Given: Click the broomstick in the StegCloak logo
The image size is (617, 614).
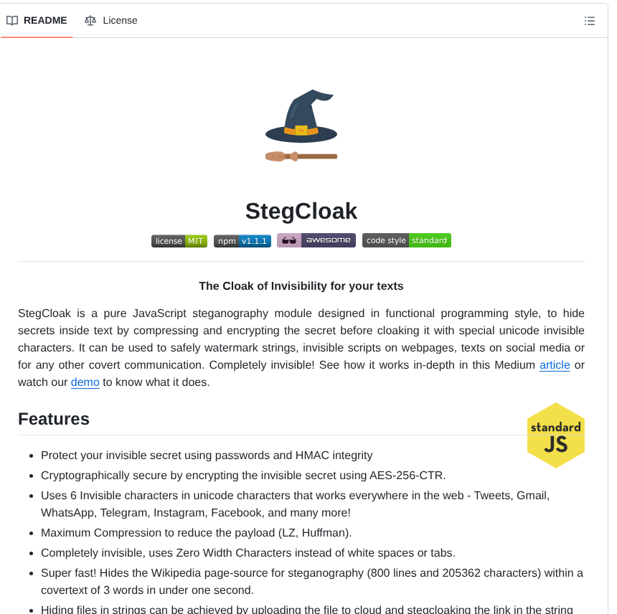Looking at the screenshot, I should pyautogui.click(x=300, y=156).
